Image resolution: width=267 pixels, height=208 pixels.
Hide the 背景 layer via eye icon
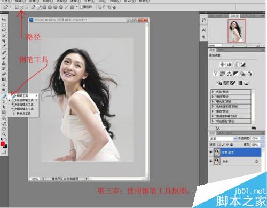point(211,161)
